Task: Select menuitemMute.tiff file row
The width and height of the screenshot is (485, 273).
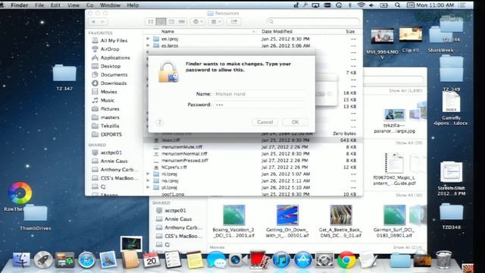Action: [x=253, y=147]
